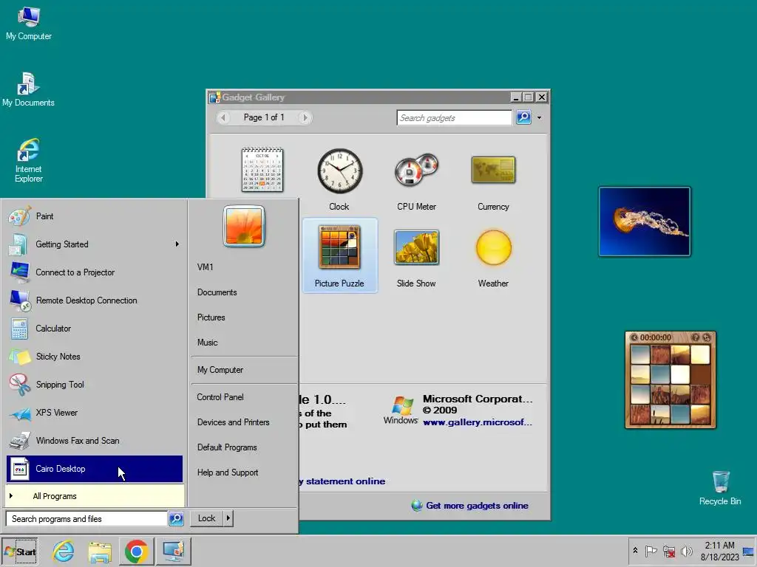Launch Remote Desktop Connection
The image size is (757, 567).
[95, 300]
